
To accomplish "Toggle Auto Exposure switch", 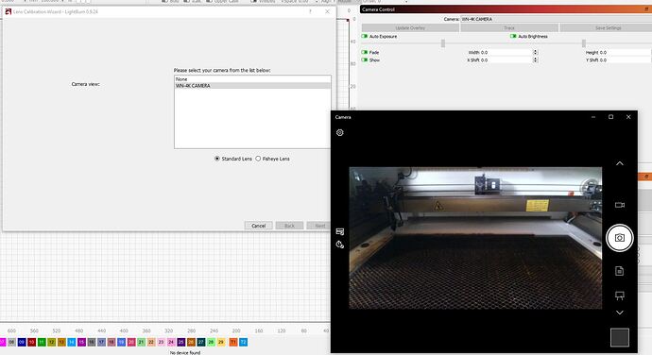I will tap(365, 36).
